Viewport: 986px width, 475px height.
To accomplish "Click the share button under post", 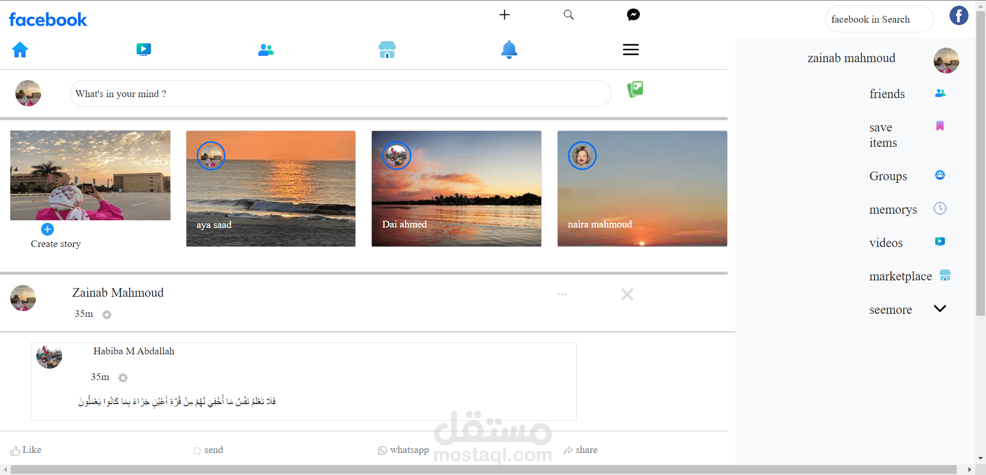I will (580, 450).
